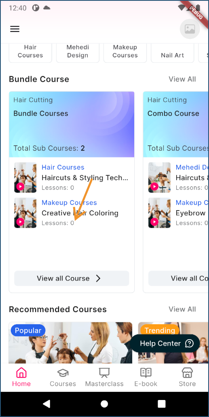Open the Help Center chat button
Viewport: 209px width, 417px height.
[x=165, y=343]
